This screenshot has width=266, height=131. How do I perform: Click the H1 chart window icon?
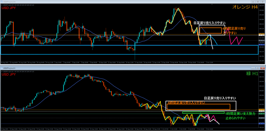(x=2, y=68)
